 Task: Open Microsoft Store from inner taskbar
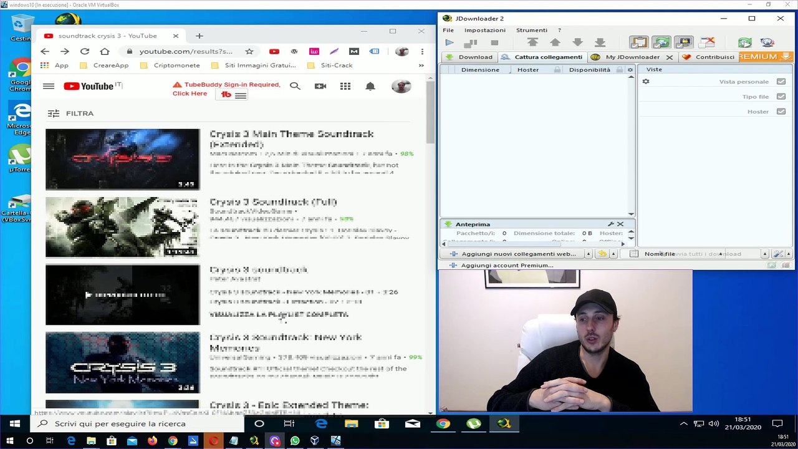point(382,424)
